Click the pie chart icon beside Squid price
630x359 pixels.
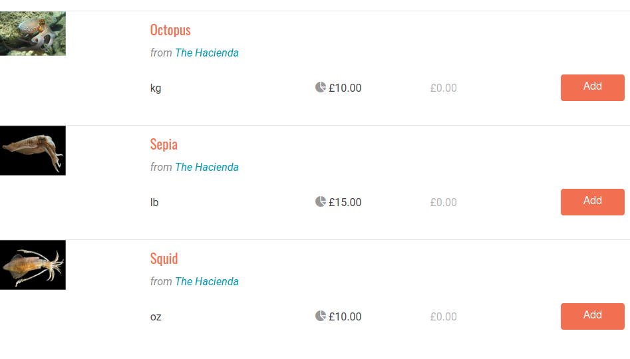pyautogui.click(x=321, y=316)
